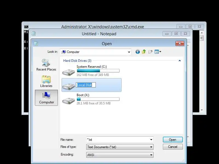Select the Boot (X:) drive icon
Image resolution: width=219 pixels, height=164 pixels.
pyautogui.click(x=68, y=101)
